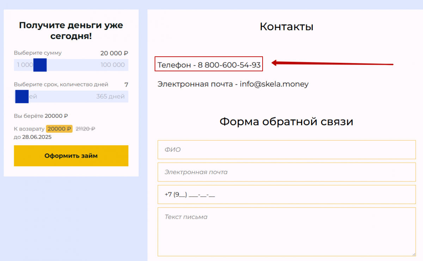Select the loan amount slider handle
Screen dimensions: 423x261
click(40, 65)
